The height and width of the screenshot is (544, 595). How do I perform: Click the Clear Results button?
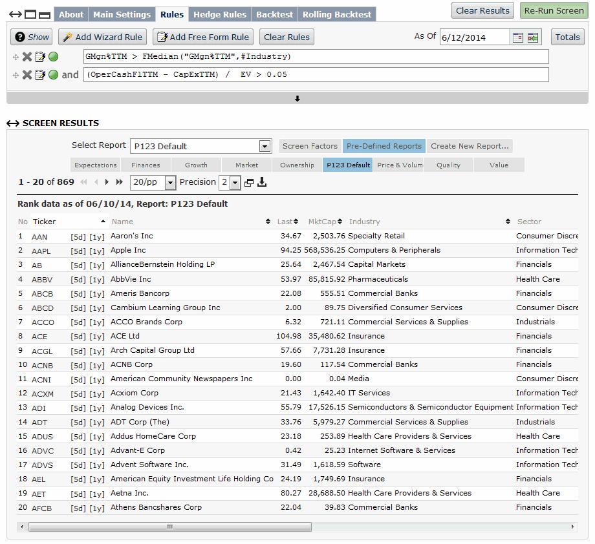(482, 10)
